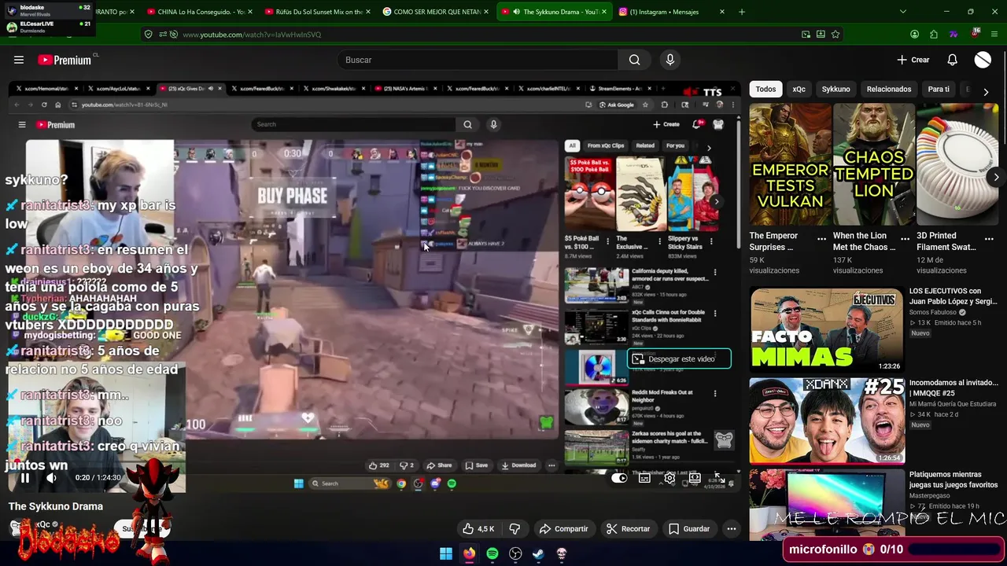Open the Firefox account icon
Image resolution: width=1007 pixels, height=566 pixels.
[x=914, y=35]
